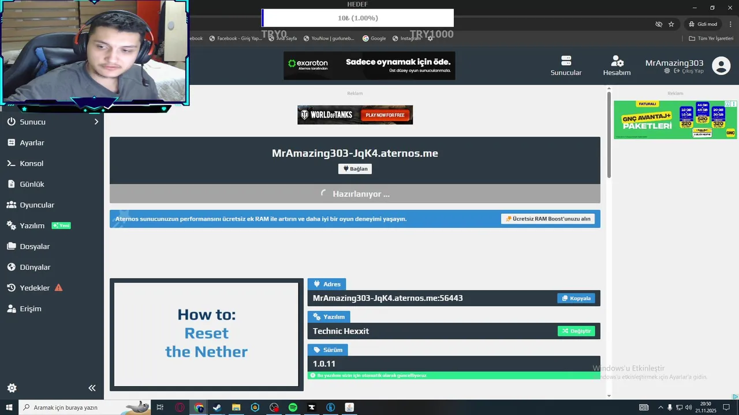Open the Facebook - Giriş Yap bookmark
The width and height of the screenshot is (739, 415).
point(236,39)
